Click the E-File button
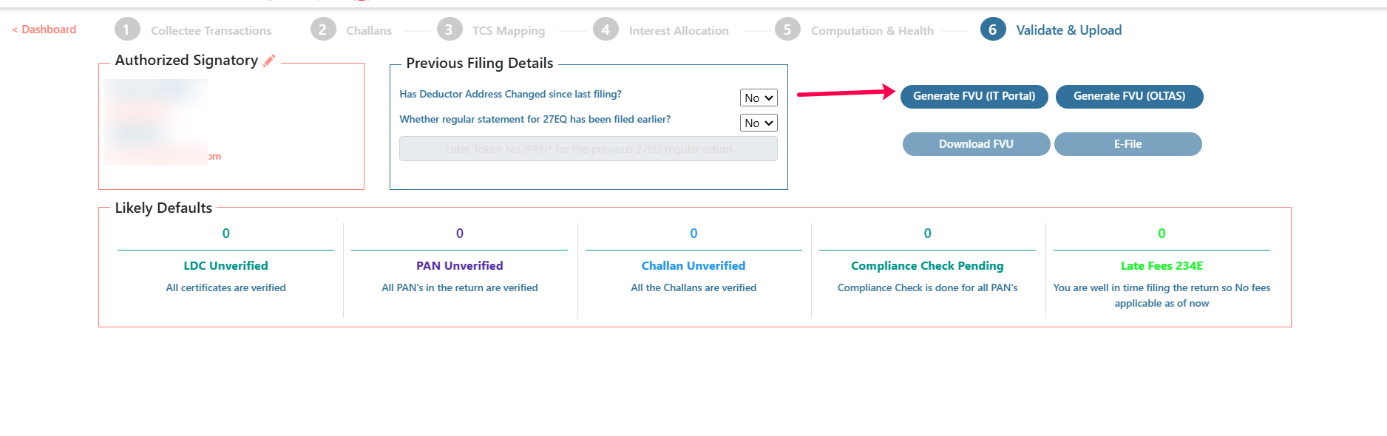 coord(1128,144)
